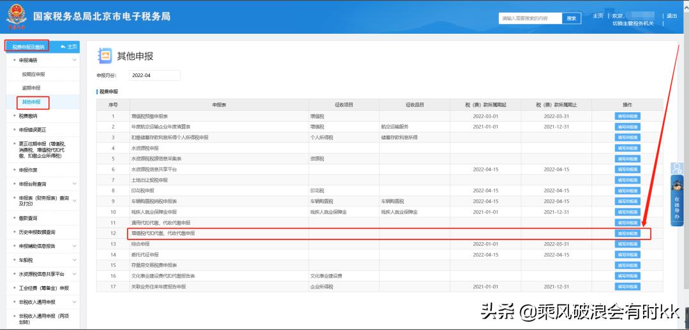This screenshot has height=330, width=689.
Task: Open 税费缴纳 in the sidebar
Action: tap(28, 116)
